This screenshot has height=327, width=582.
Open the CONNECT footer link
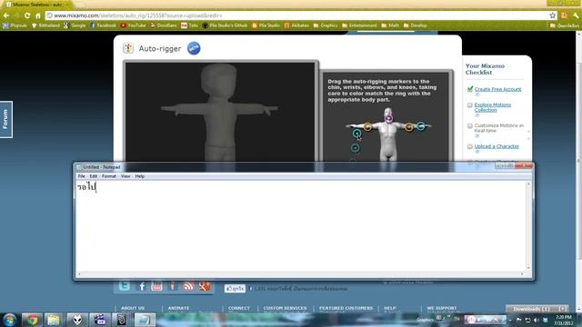tap(239, 308)
